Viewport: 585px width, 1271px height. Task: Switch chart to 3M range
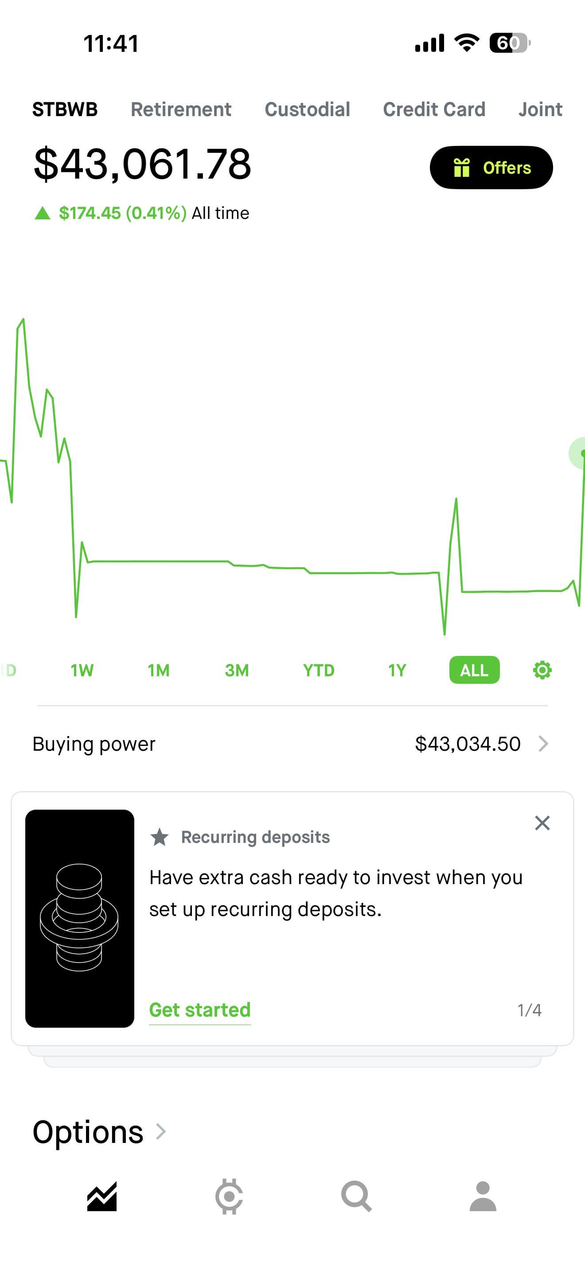237,670
